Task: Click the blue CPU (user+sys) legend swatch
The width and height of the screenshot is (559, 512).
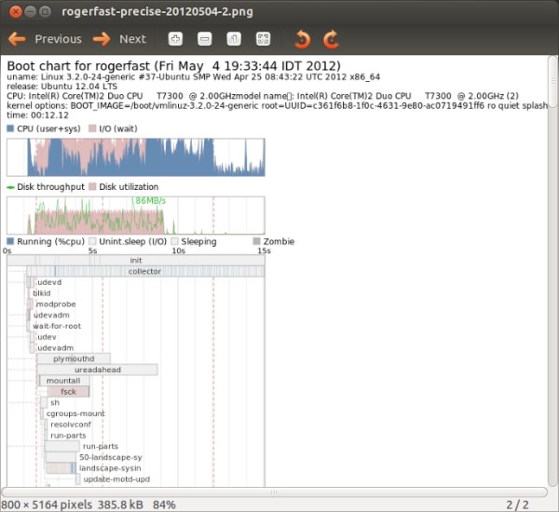Action: (11, 128)
